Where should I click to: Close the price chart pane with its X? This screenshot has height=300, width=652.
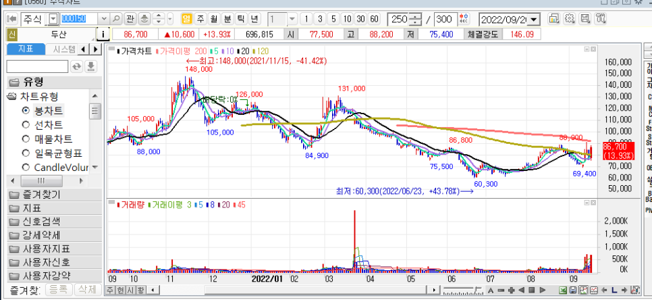[593, 49]
